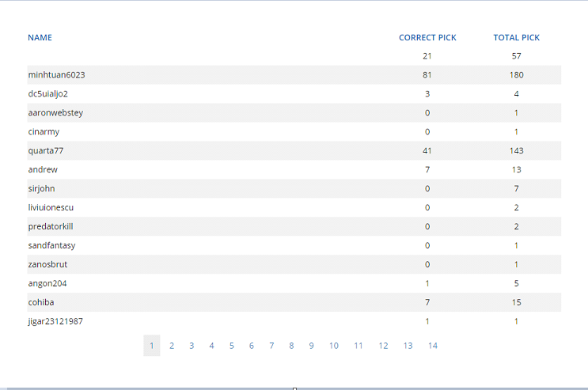Jump to last page 14
The image size is (588, 390).
pos(433,346)
